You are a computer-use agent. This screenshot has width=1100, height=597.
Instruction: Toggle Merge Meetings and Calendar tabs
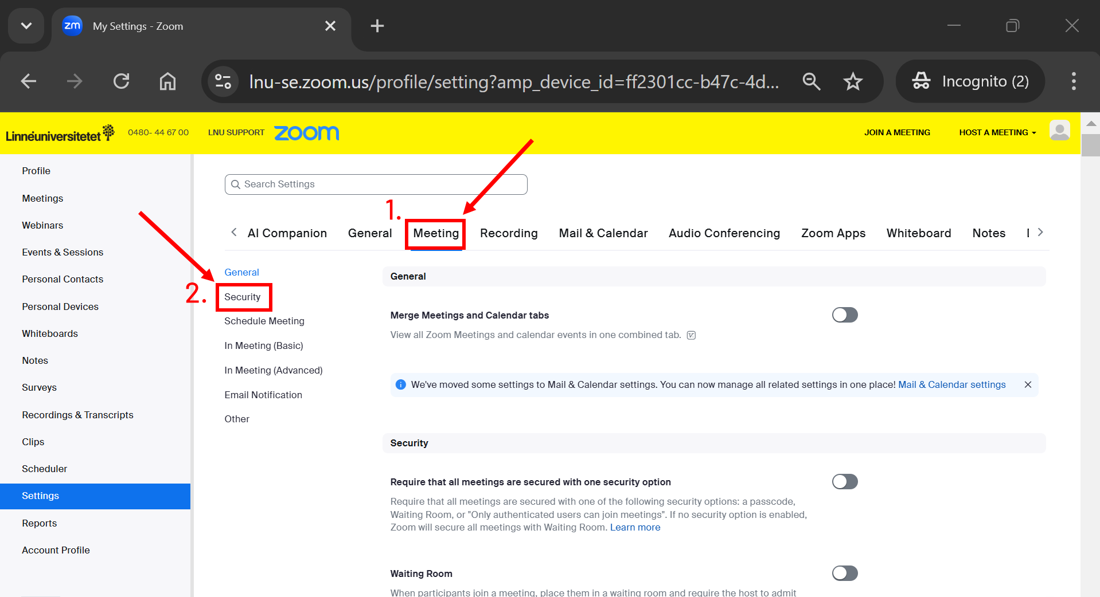click(x=845, y=315)
